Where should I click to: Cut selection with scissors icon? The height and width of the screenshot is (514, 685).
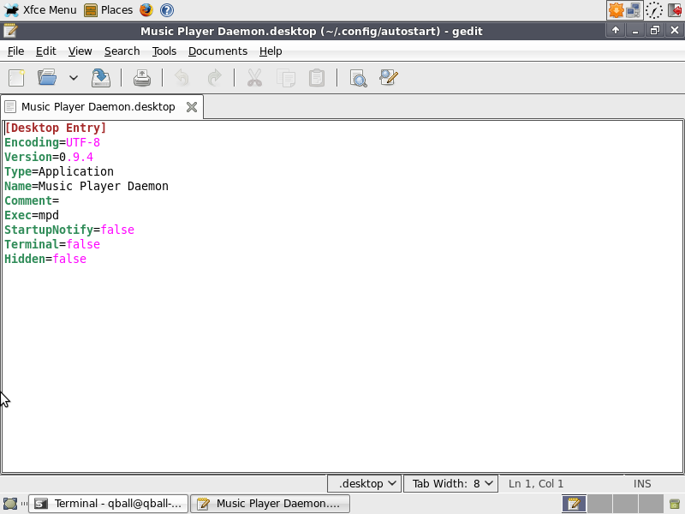point(254,78)
